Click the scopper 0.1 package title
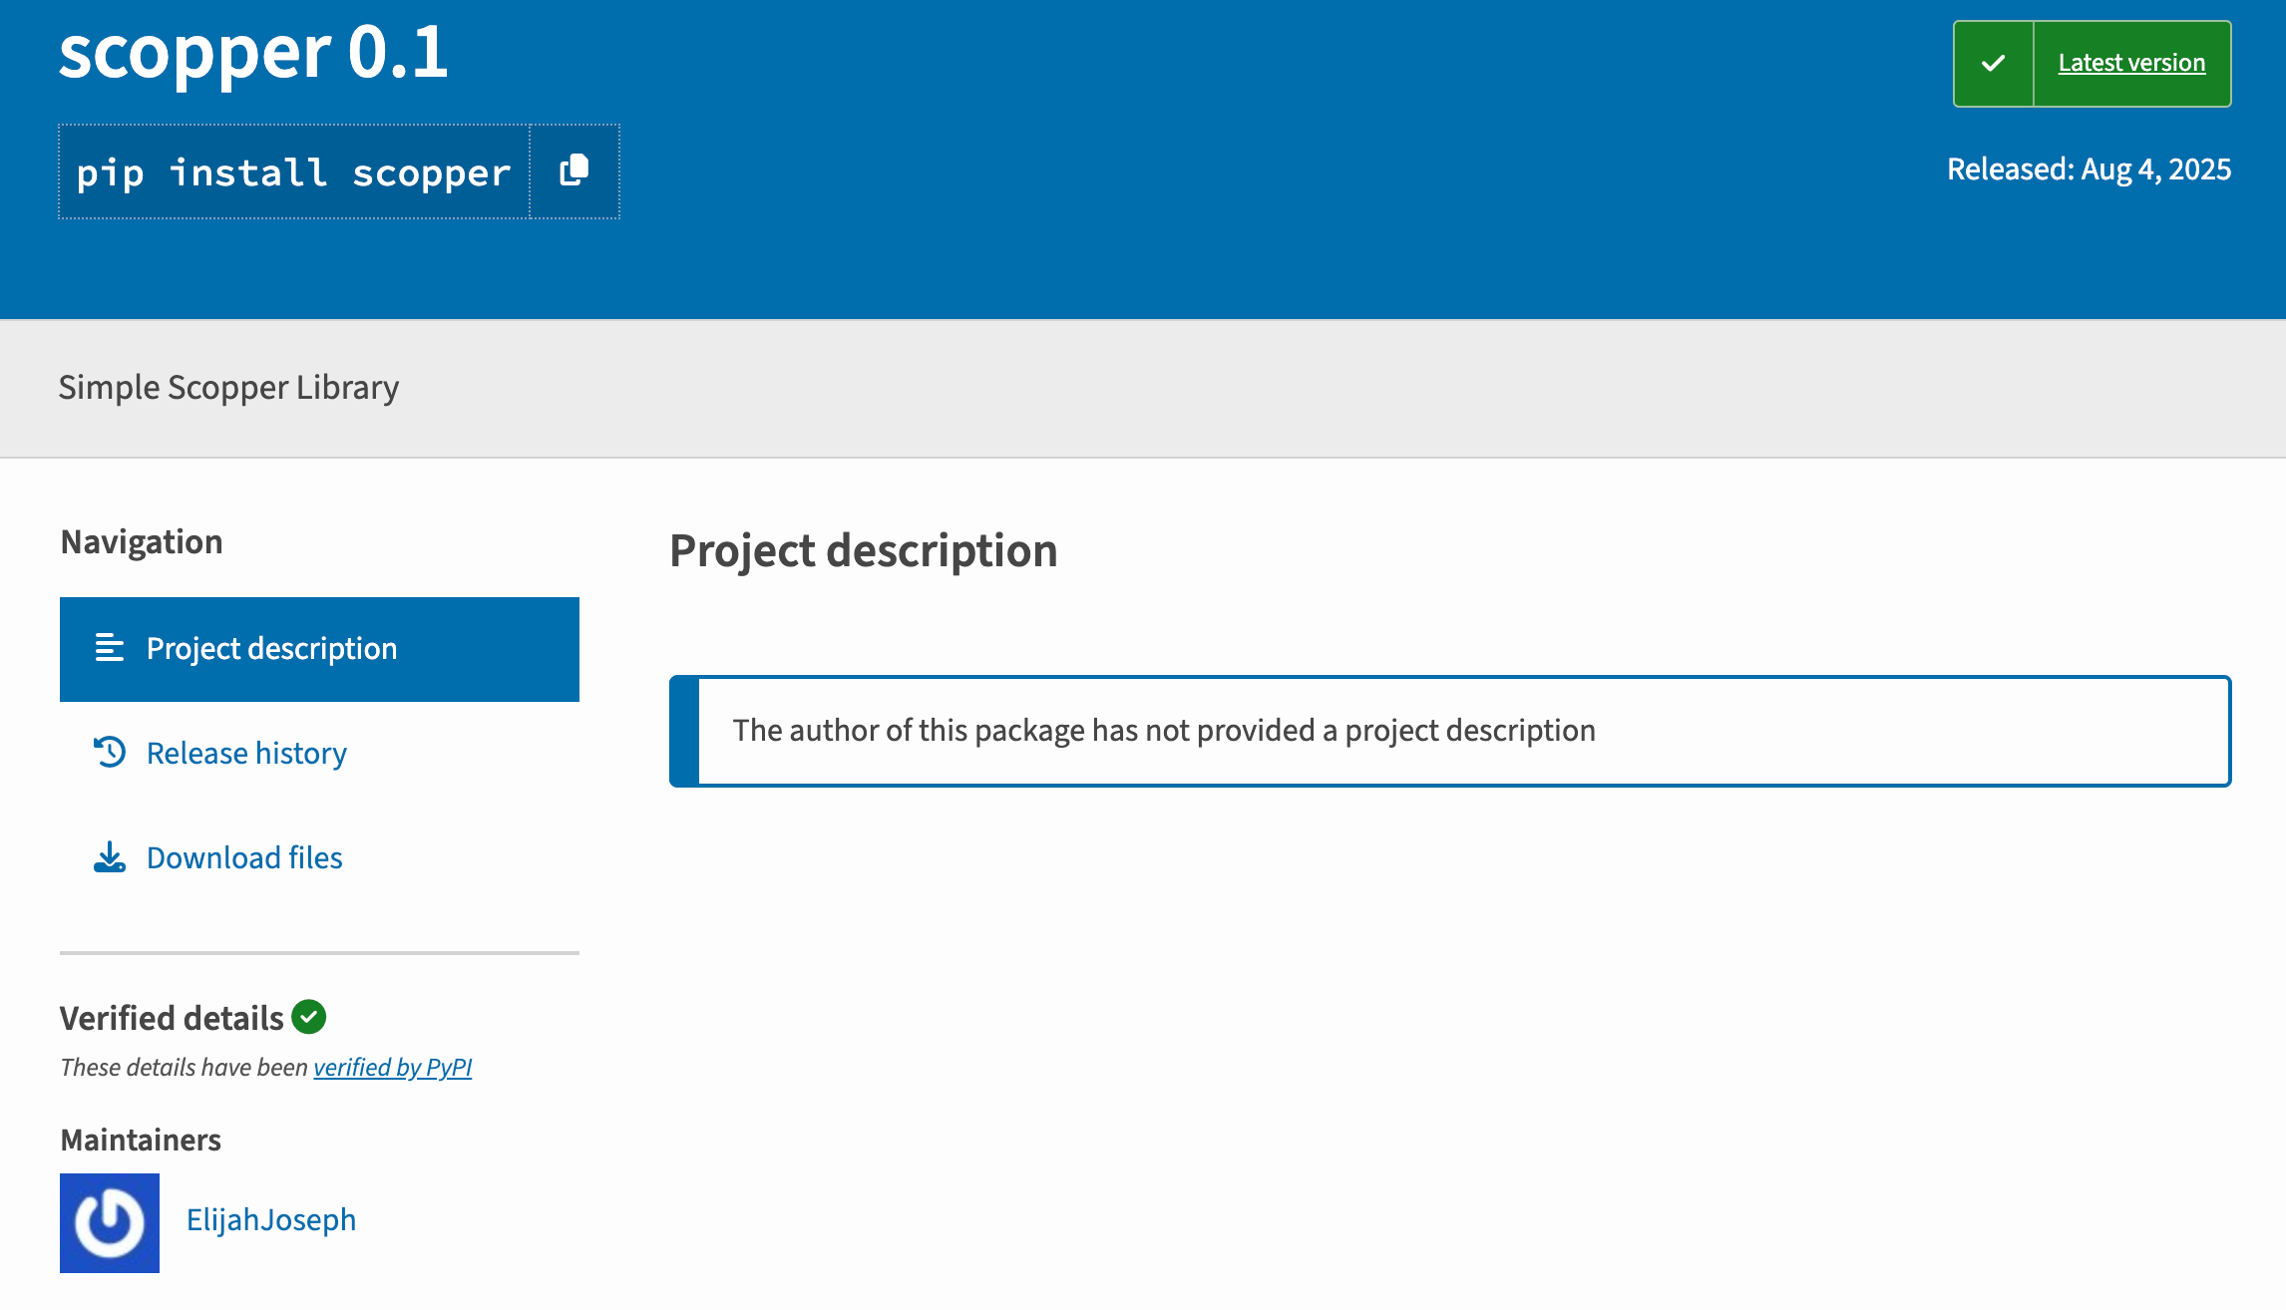This screenshot has width=2286, height=1310. pos(253,52)
